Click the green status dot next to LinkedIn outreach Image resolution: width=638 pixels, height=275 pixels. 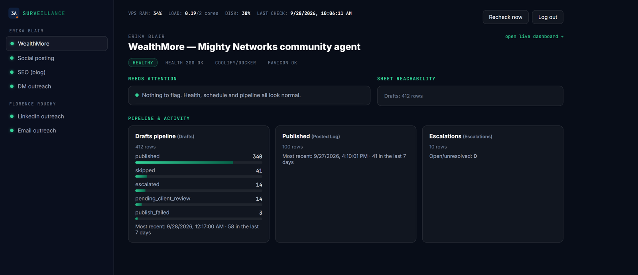12,116
